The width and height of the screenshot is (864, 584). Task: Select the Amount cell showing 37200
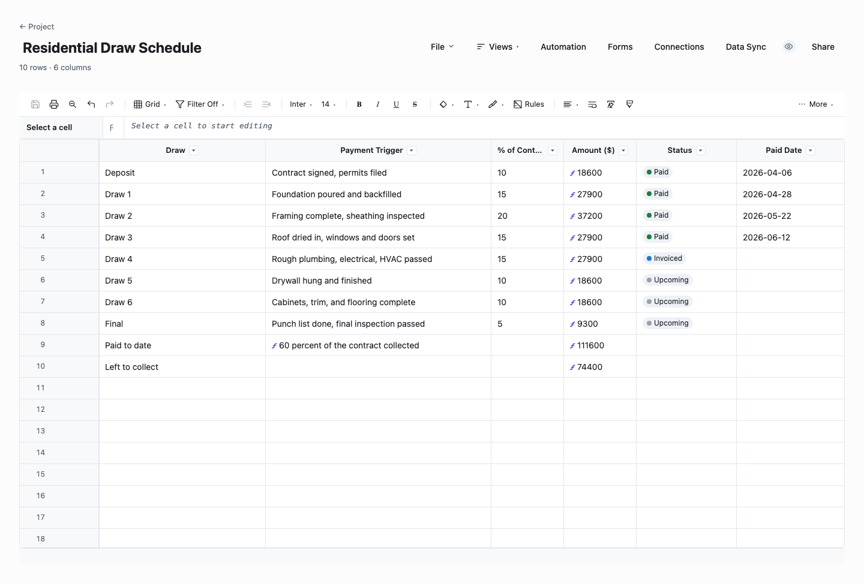600,216
